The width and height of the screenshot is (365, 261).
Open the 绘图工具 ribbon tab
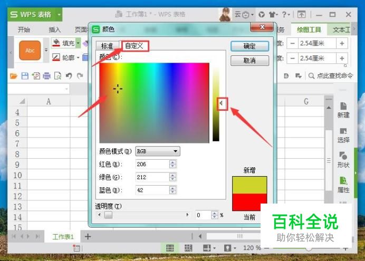[x=309, y=30]
